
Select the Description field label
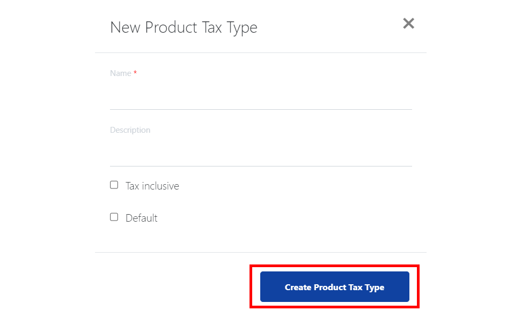click(130, 130)
